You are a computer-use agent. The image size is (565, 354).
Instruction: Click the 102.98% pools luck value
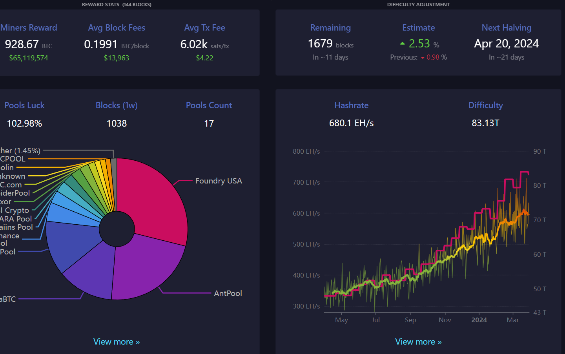click(24, 123)
